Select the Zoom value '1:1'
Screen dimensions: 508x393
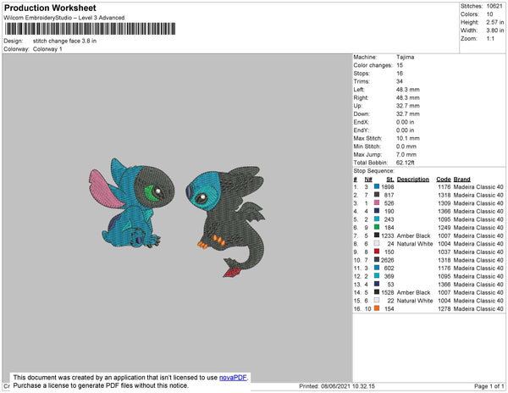pyautogui.click(x=490, y=39)
